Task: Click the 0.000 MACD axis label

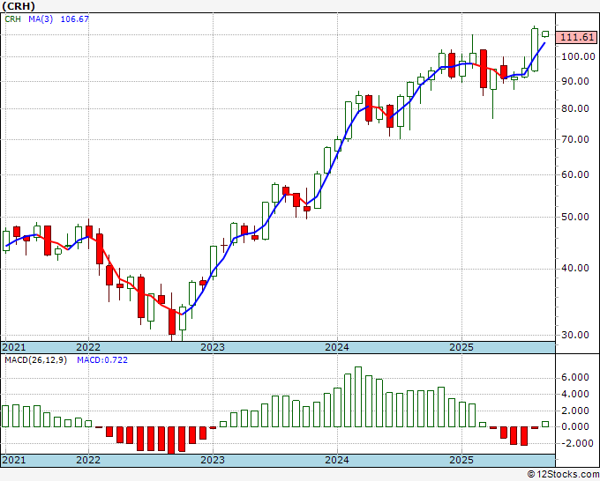Action: click(x=575, y=426)
